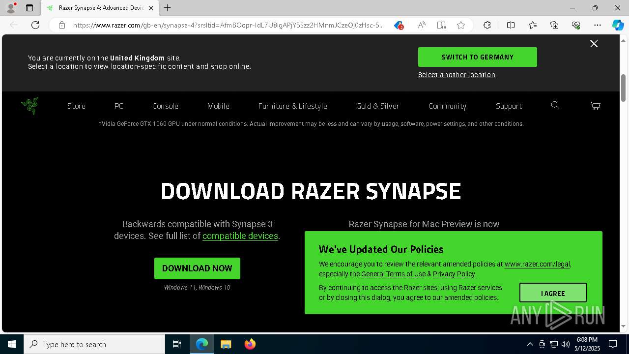Screen dimensions: 629x354
Task: Open the notification center icon
Action: point(613,344)
